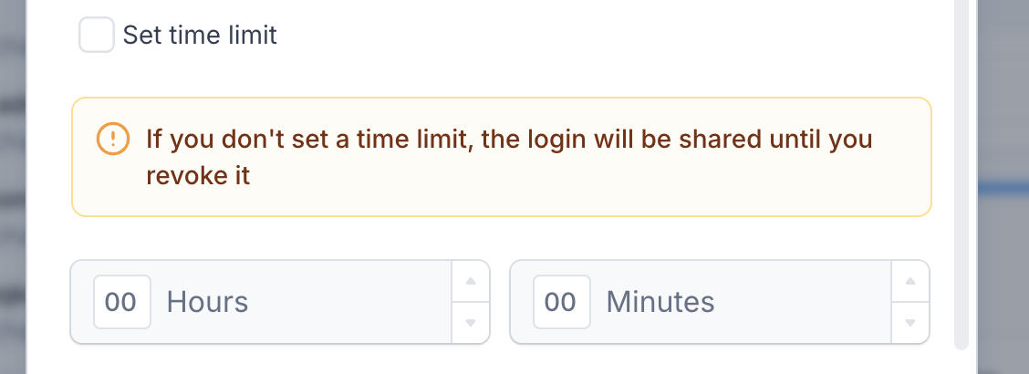Click empty space inside the Minutes field
The width and height of the screenshot is (1029, 374).
pos(801,302)
